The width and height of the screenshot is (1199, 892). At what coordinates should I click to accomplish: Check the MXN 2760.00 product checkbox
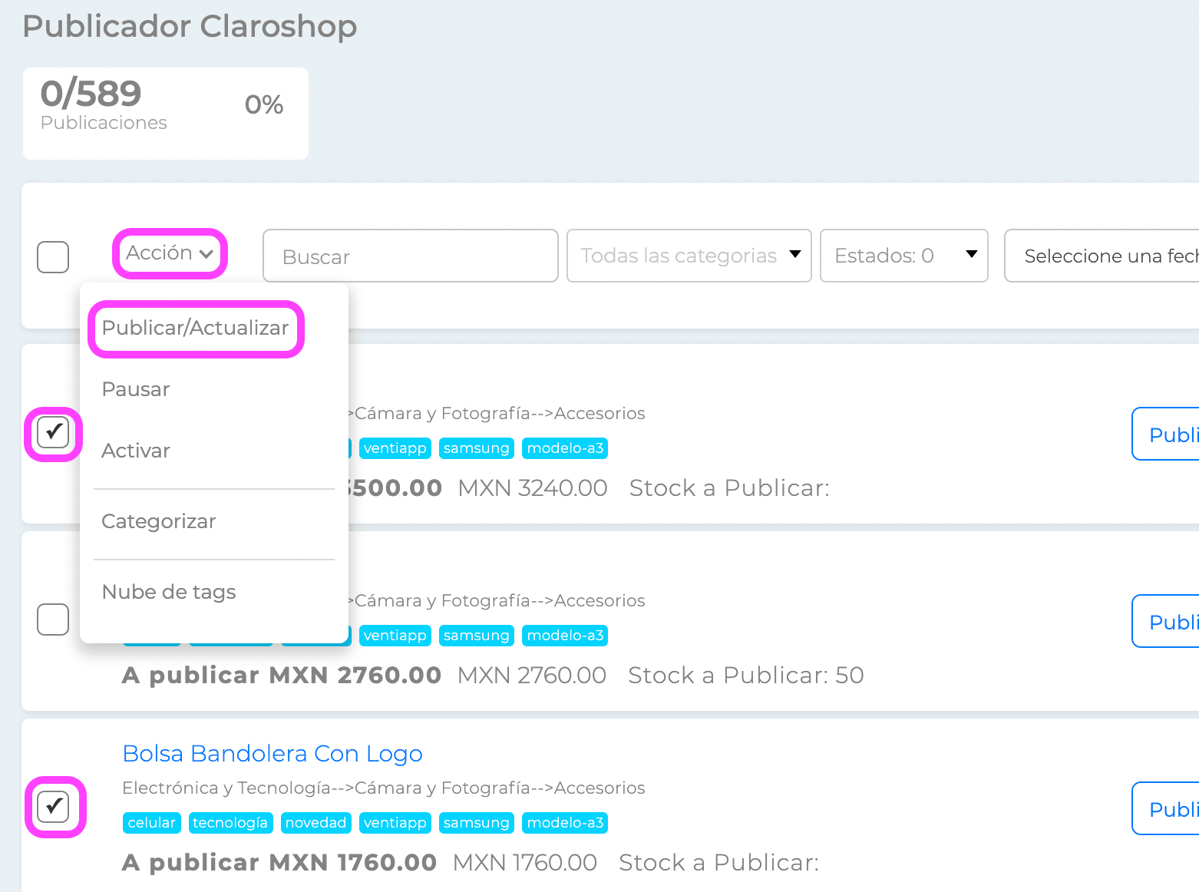click(x=53, y=619)
